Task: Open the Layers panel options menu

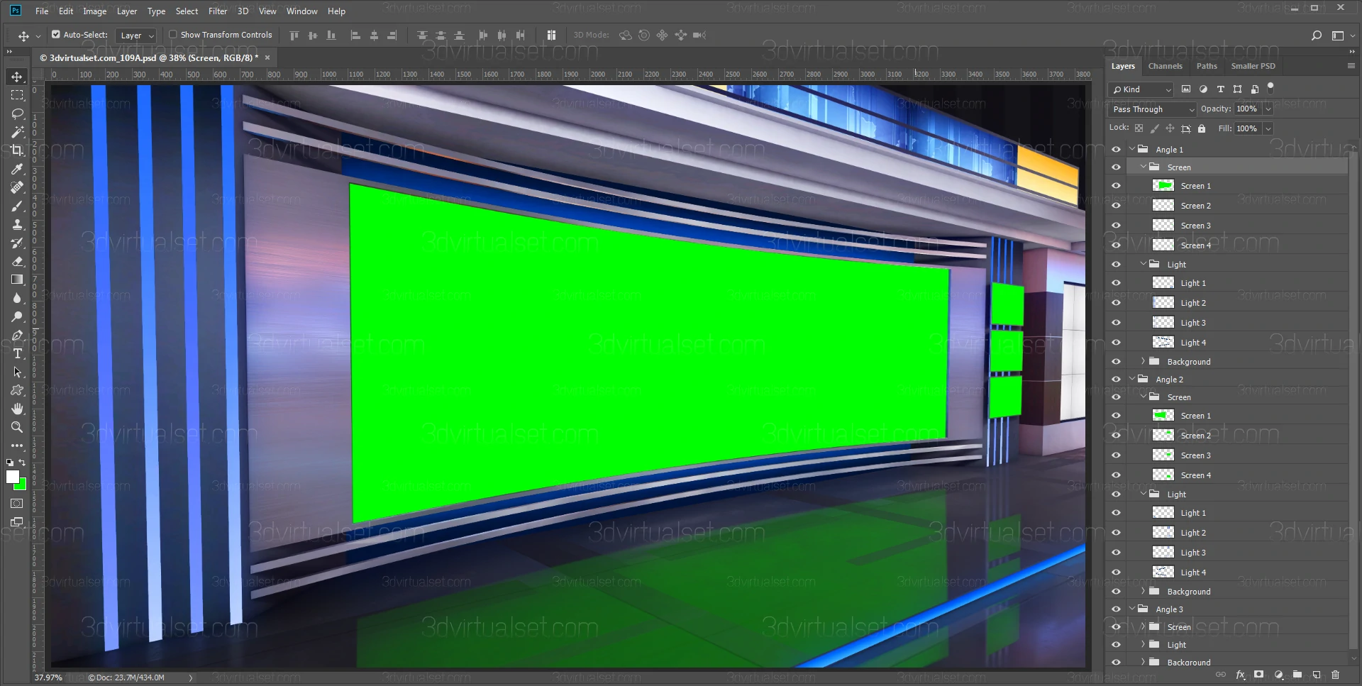Action: pyautogui.click(x=1351, y=65)
